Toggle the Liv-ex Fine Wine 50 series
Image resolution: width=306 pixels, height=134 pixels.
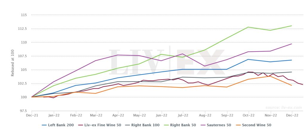[x=100, y=125]
